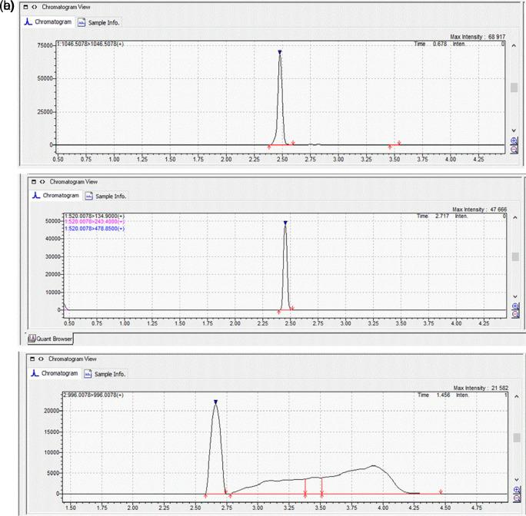The height and width of the screenshot is (516, 526).
Task: Click the window icon in bottom Chromatogram View
Action: point(32,359)
